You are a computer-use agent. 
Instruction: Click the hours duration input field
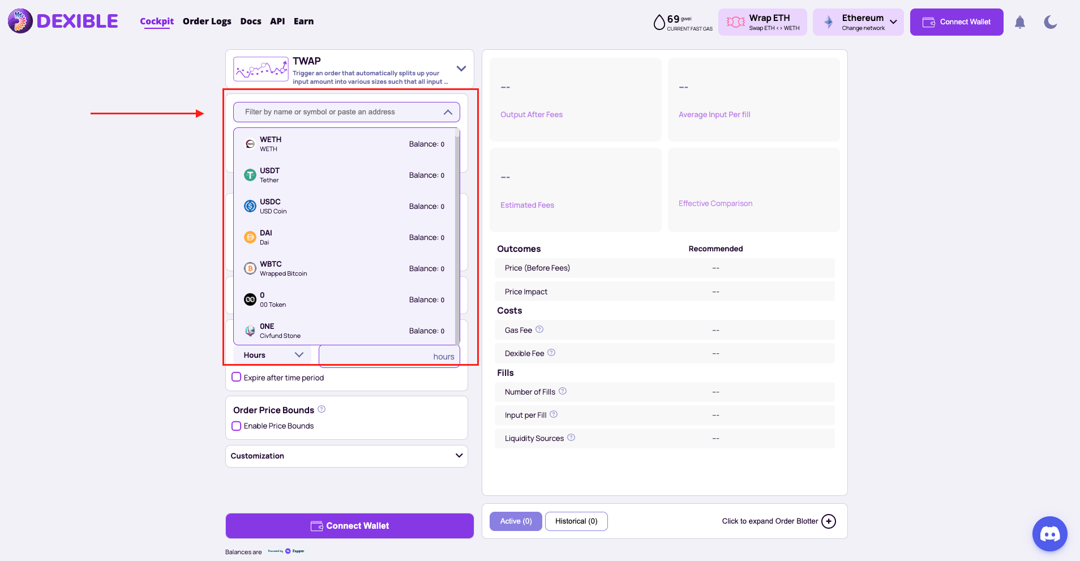pos(389,356)
